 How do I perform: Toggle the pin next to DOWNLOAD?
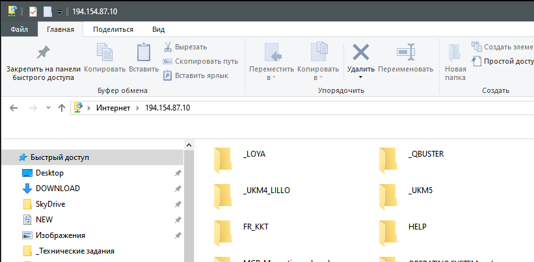tap(178, 189)
